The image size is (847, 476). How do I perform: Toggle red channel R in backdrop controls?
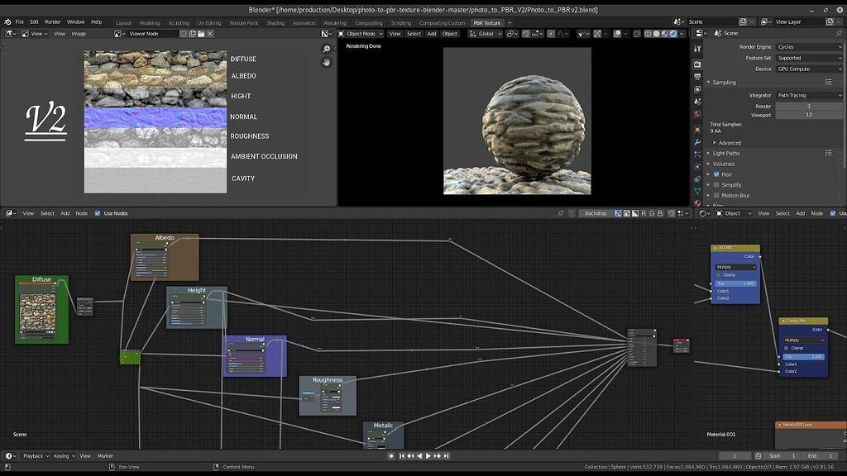point(644,213)
